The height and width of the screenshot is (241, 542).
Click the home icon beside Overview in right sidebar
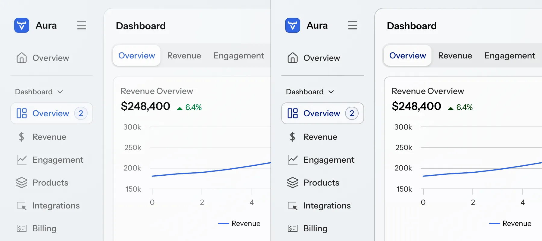click(293, 58)
